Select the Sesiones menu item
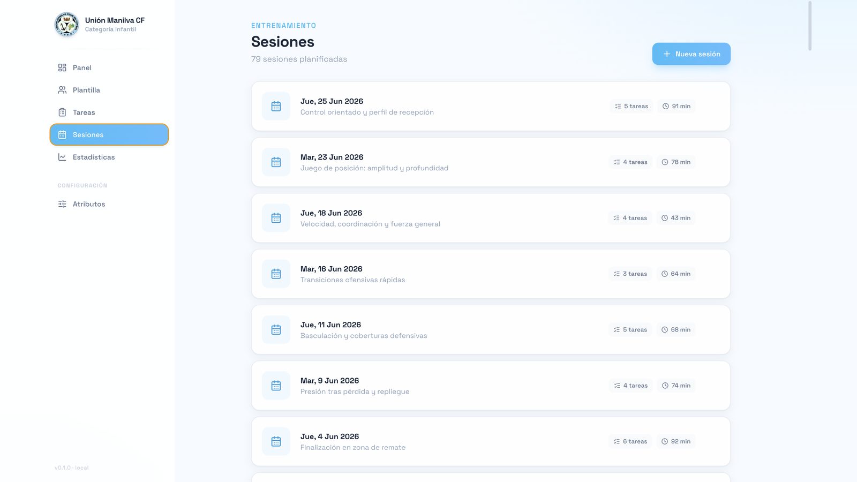The width and height of the screenshot is (857, 482). (x=109, y=135)
